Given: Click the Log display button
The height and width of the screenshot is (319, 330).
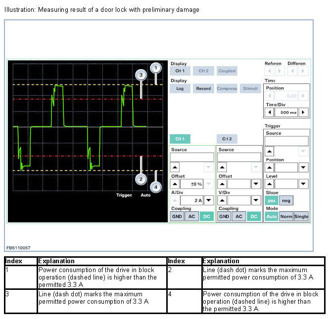Looking at the screenshot, I should (x=180, y=88).
